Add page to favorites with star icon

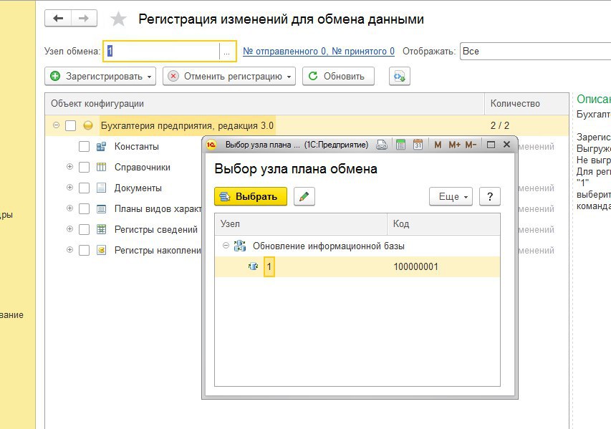[x=118, y=19]
